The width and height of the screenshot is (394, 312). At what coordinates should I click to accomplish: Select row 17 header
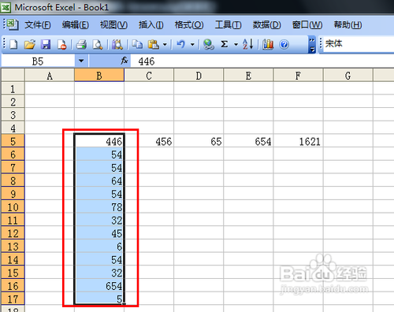(x=13, y=299)
